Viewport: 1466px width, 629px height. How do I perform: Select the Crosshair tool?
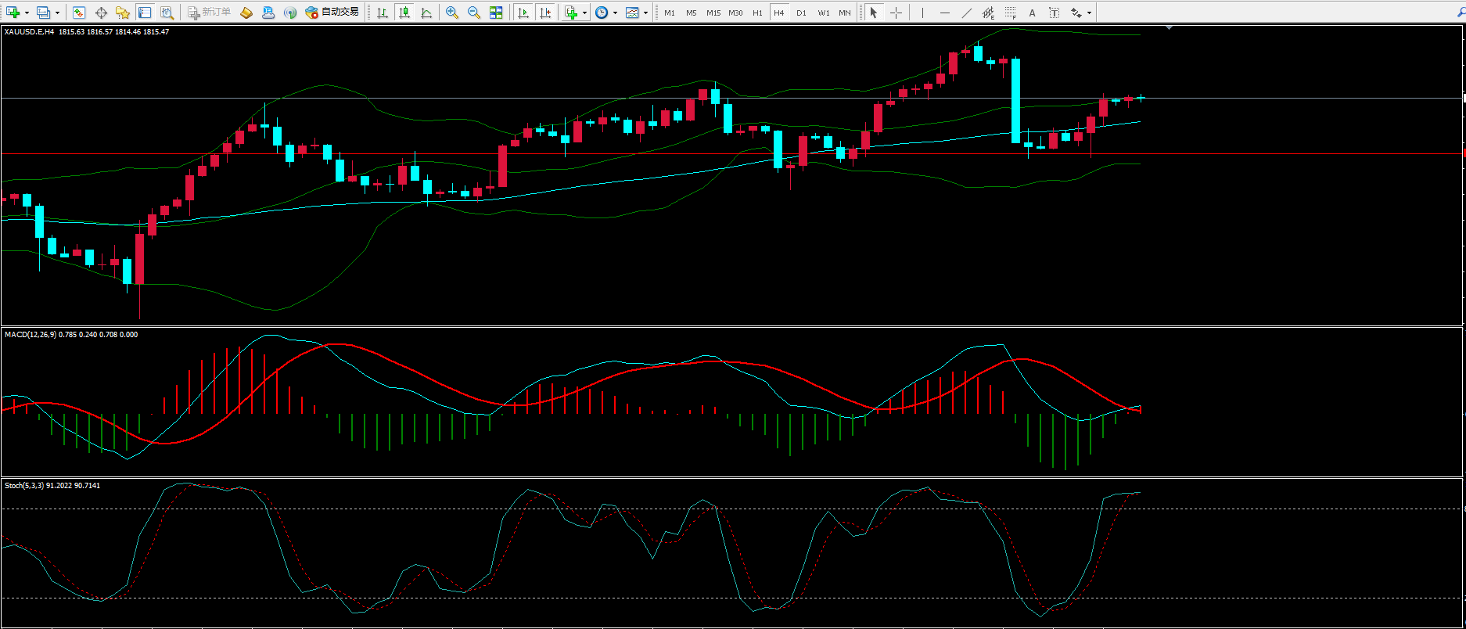(x=896, y=13)
